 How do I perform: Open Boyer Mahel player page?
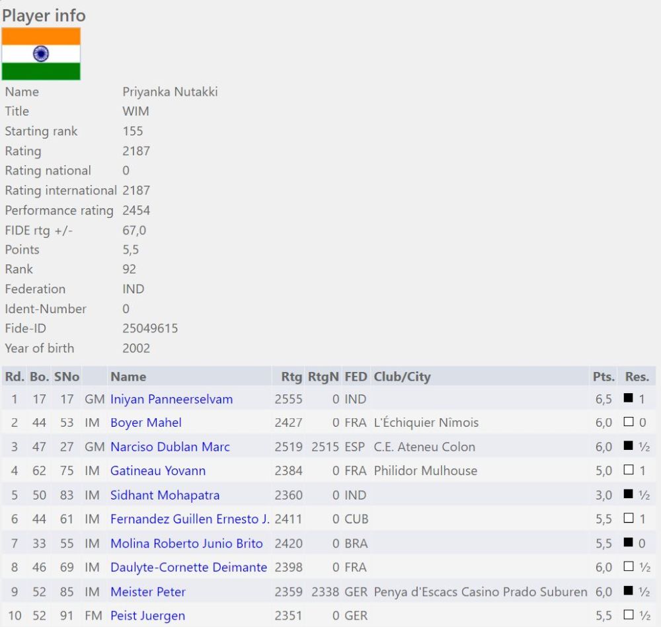[x=145, y=423]
